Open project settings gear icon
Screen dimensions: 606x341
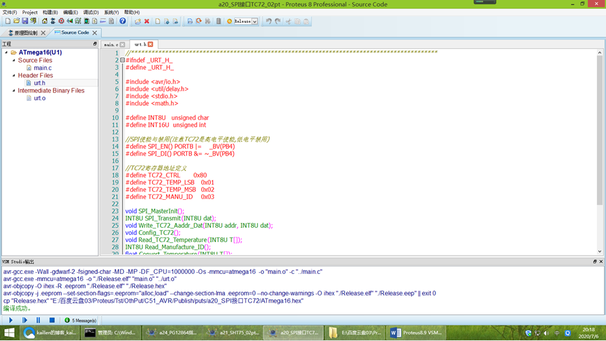(229, 21)
